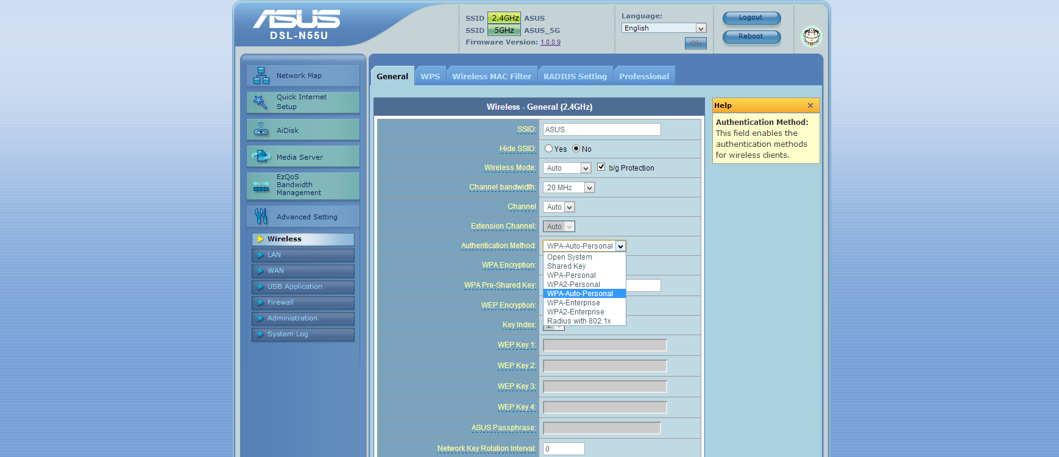
Task: Switch to the General tab
Action: [x=392, y=76]
